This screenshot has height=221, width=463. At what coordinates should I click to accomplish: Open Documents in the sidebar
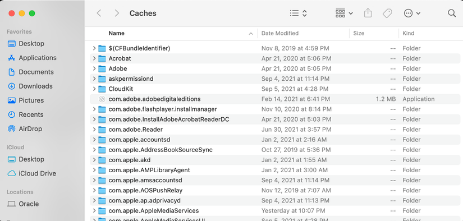pyautogui.click(x=31, y=72)
